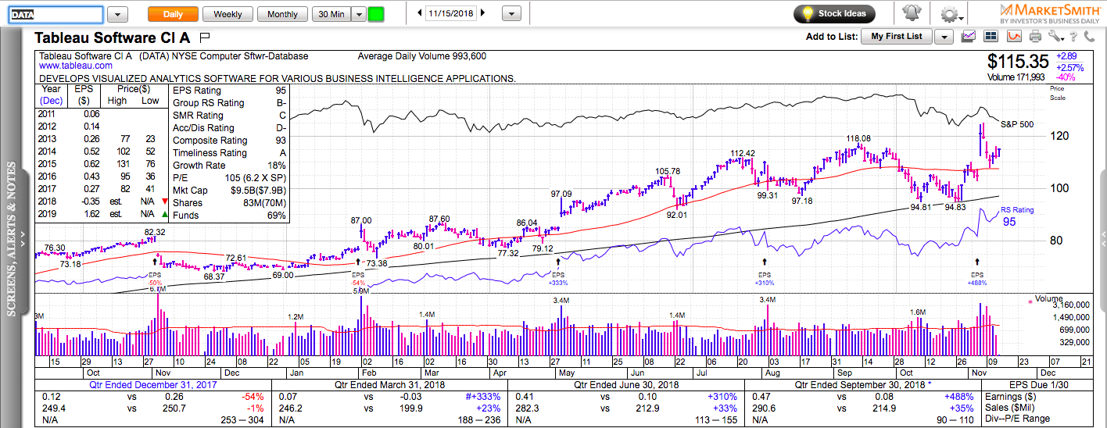Go to previous date with left arrow
1107x428 pixels.
420,13
